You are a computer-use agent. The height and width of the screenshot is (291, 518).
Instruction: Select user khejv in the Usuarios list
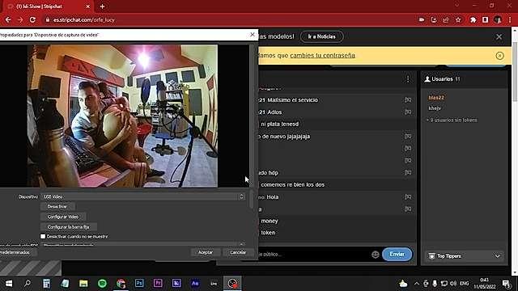pos(435,108)
